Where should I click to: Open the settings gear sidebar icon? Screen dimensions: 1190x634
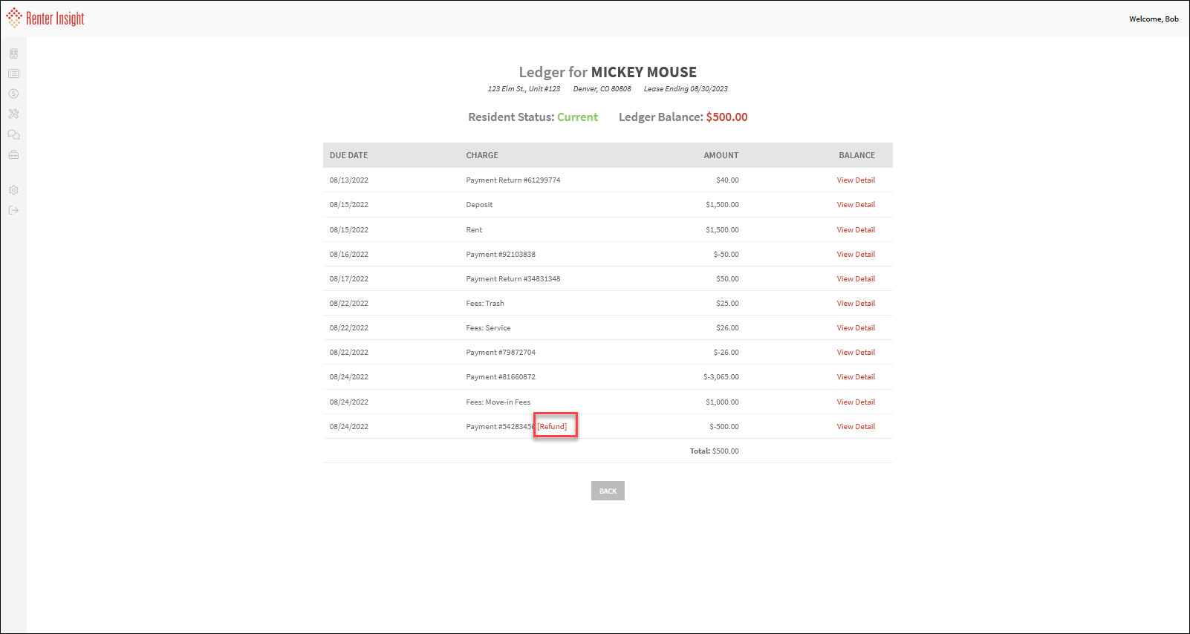coord(13,190)
